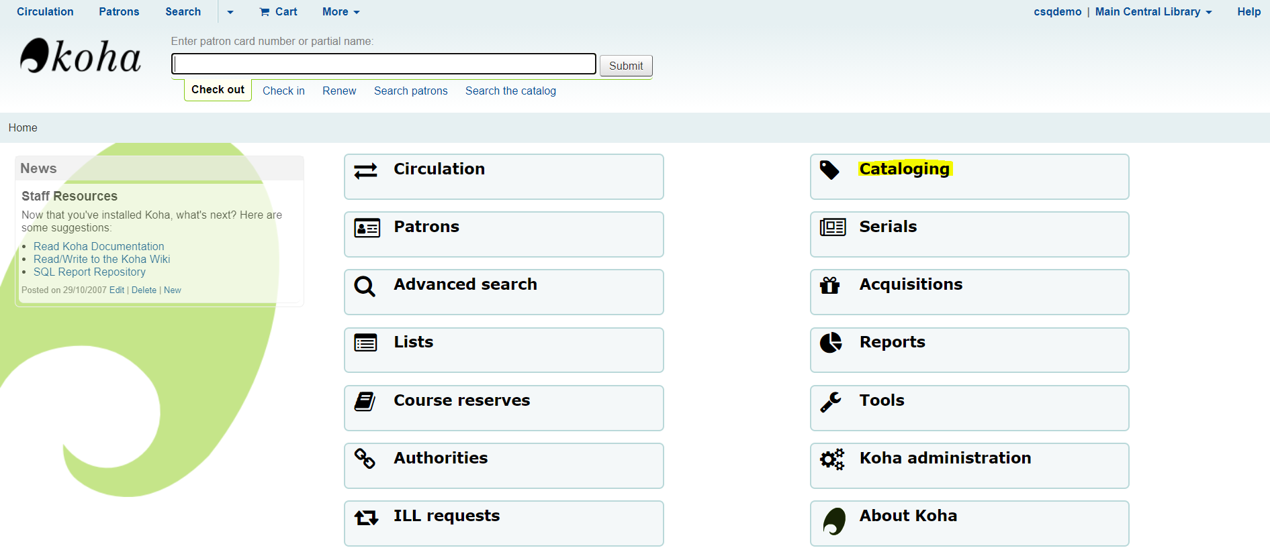The image size is (1270, 552).
Task: Open Help in the top right
Action: coord(1249,12)
